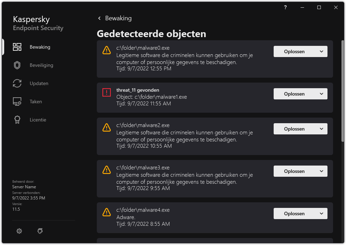The image size is (346, 245).
Task: Select the Beveiliging shield icon
Action: pos(17,65)
